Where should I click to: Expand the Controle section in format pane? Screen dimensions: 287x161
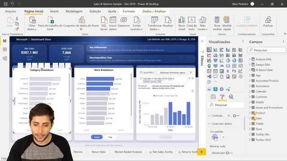[209, 116]
